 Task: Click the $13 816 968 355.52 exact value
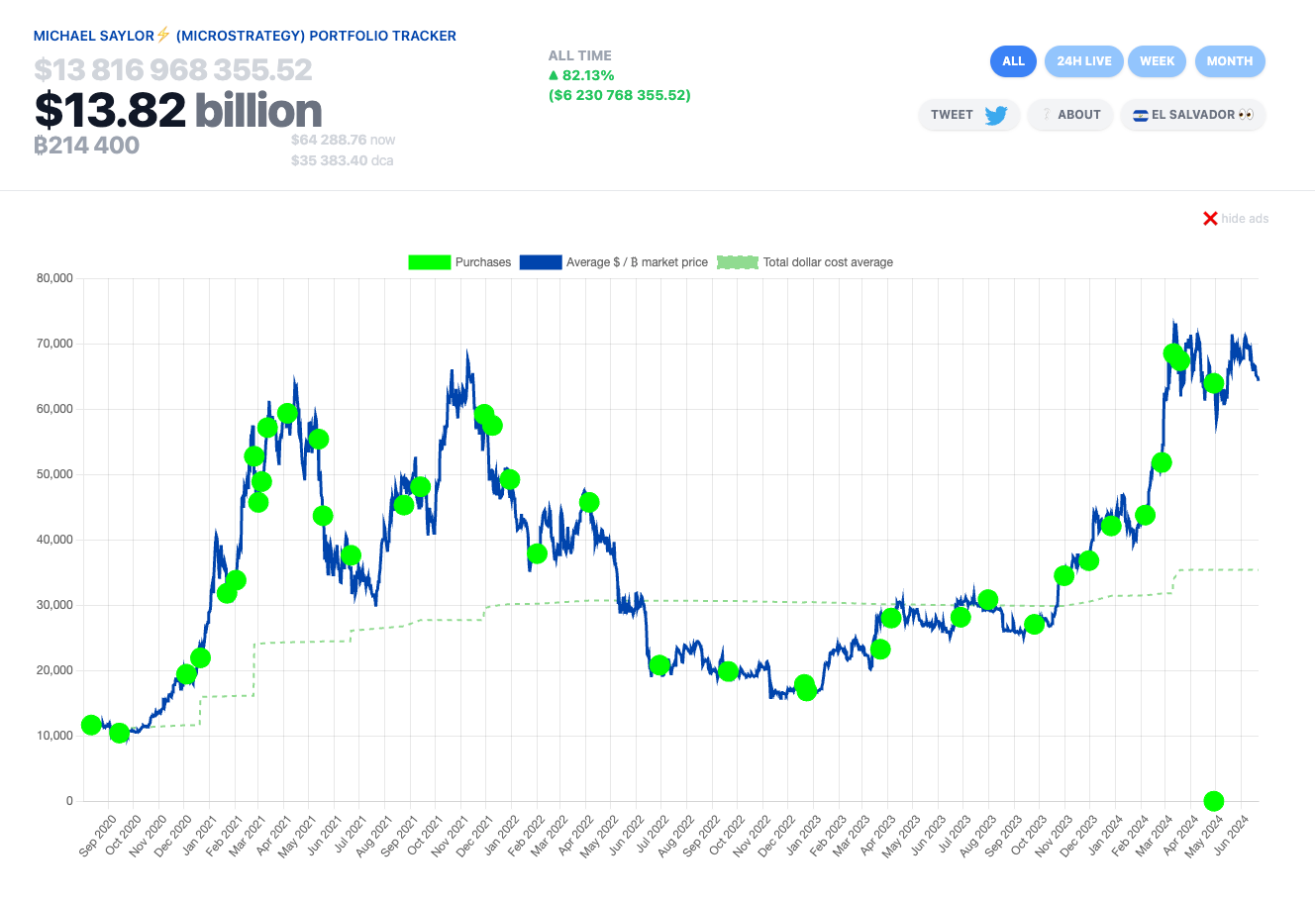173,69
